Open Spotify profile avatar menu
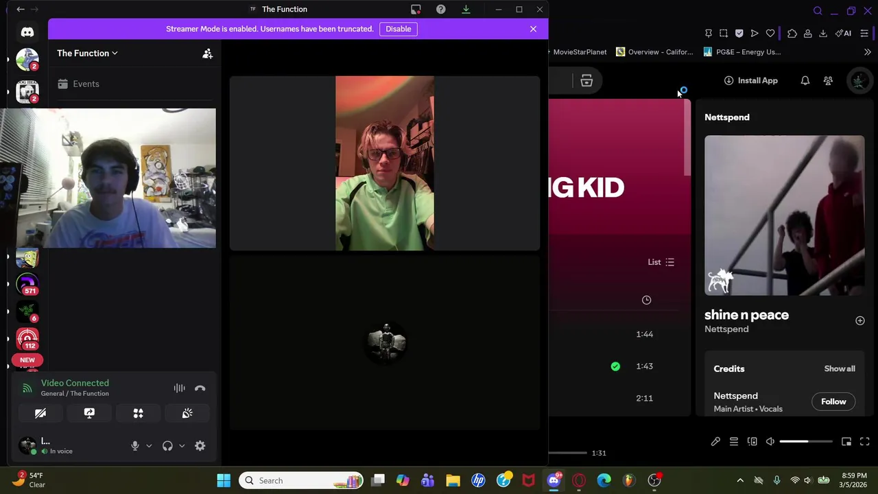878x494 pixels. click(859, 80)
